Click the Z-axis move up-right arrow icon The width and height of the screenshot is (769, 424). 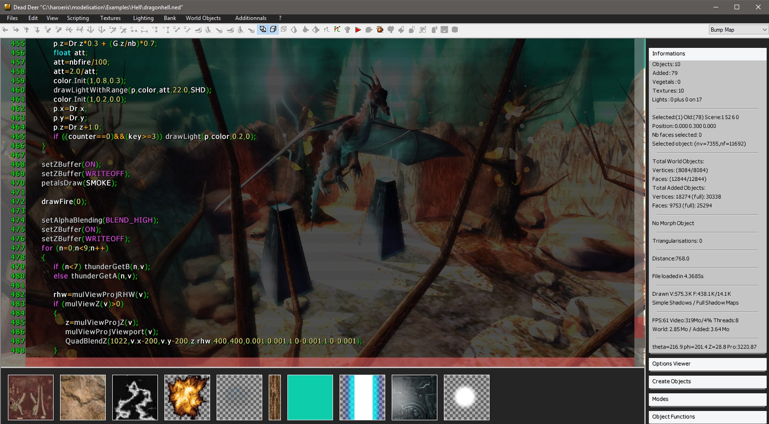[x=58, y=30]
